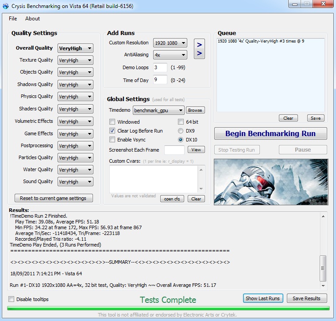This screenshot has height=321, width=336.
Task: Open Sound Quality dropdown
Action: 75,182
